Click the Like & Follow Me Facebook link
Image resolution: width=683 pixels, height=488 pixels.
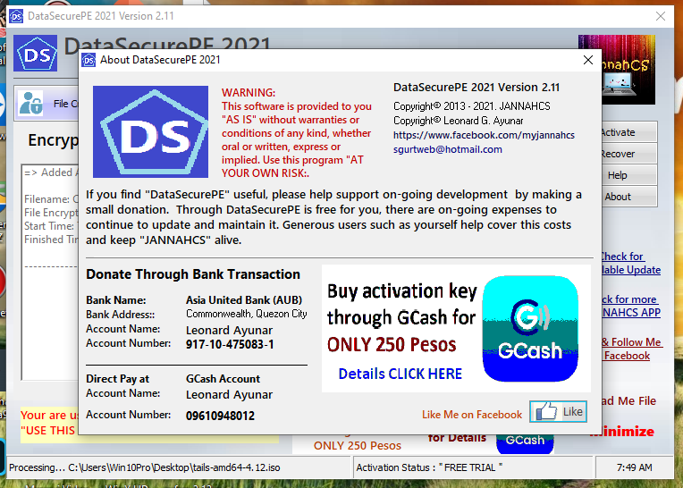629,349
